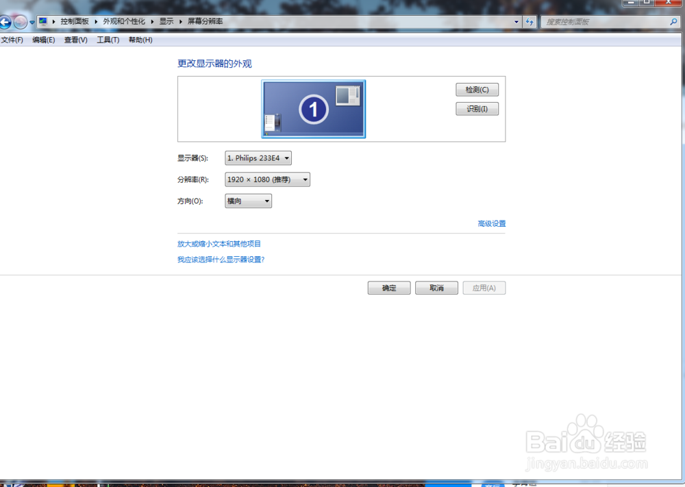This screenshot has height=487, width=685.
Task: Click the refresh icon in the address bar
Action: click(530, 21)
